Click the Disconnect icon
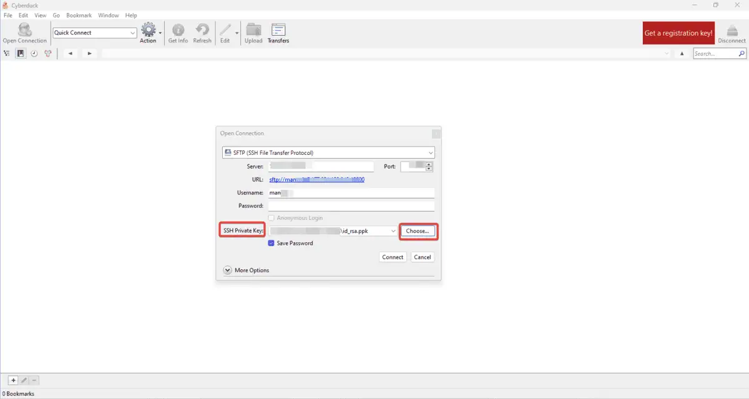This screenshot has height=399, width=749. point(732,30)
